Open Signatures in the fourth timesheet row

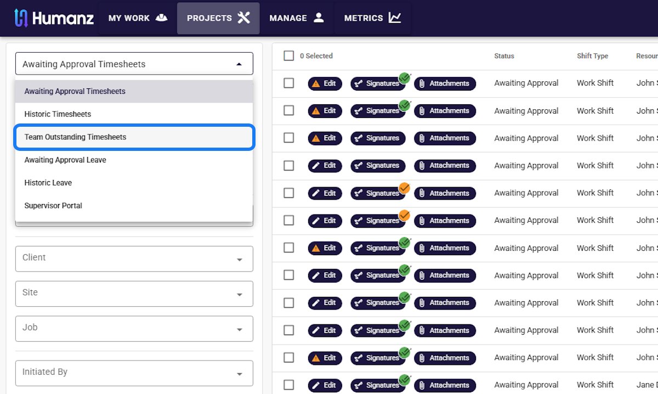(x=378, y=166)
